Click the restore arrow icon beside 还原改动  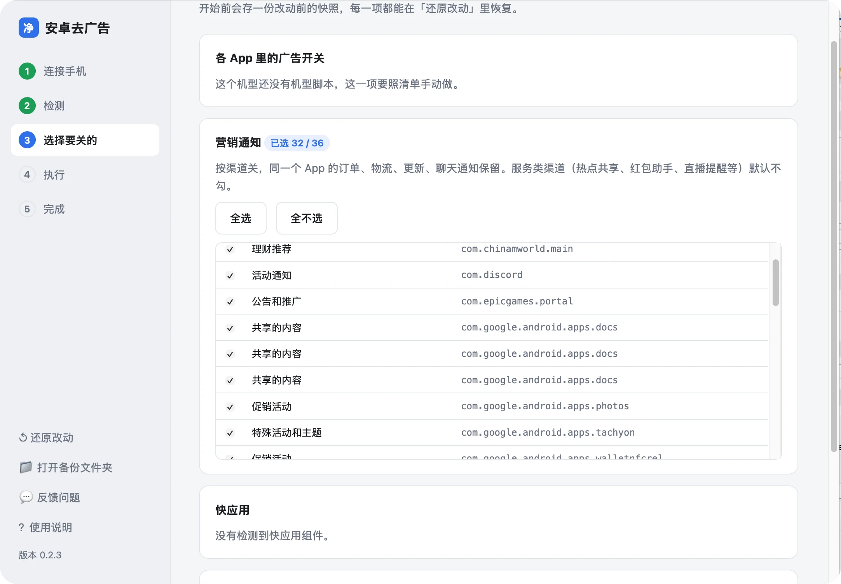coord(23,438)
